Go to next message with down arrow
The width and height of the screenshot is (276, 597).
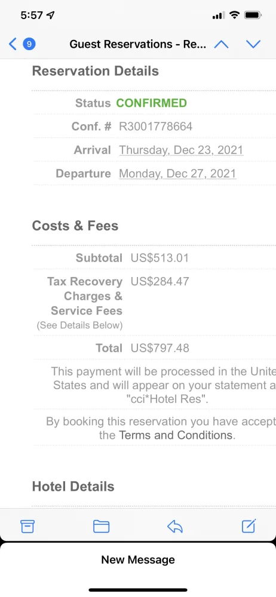pyautogui.click(x=253, y=44)
